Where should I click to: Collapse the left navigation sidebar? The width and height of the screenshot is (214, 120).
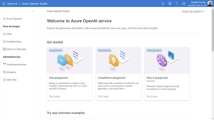pos(33,11)
